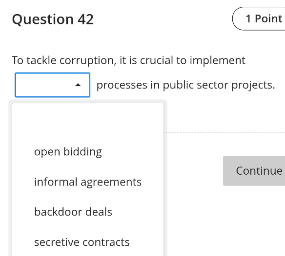Select the 'open bidding' option
285x256 pixels.
tap(88, 151)
